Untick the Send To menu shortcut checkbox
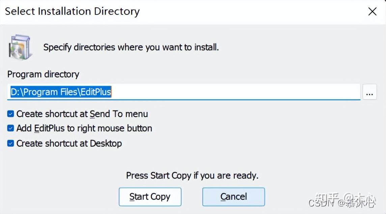 (x=11, y=114)
